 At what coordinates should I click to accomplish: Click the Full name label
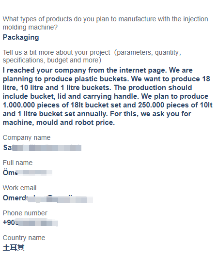coord(17,163)
